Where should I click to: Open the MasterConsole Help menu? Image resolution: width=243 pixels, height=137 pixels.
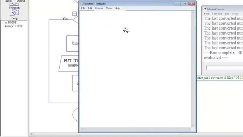click(235, 14)
